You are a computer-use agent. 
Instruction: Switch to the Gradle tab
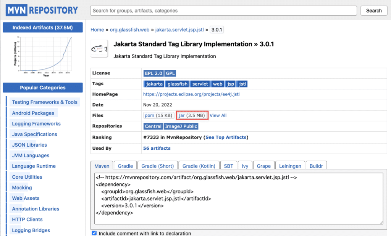tap(125, 165)
